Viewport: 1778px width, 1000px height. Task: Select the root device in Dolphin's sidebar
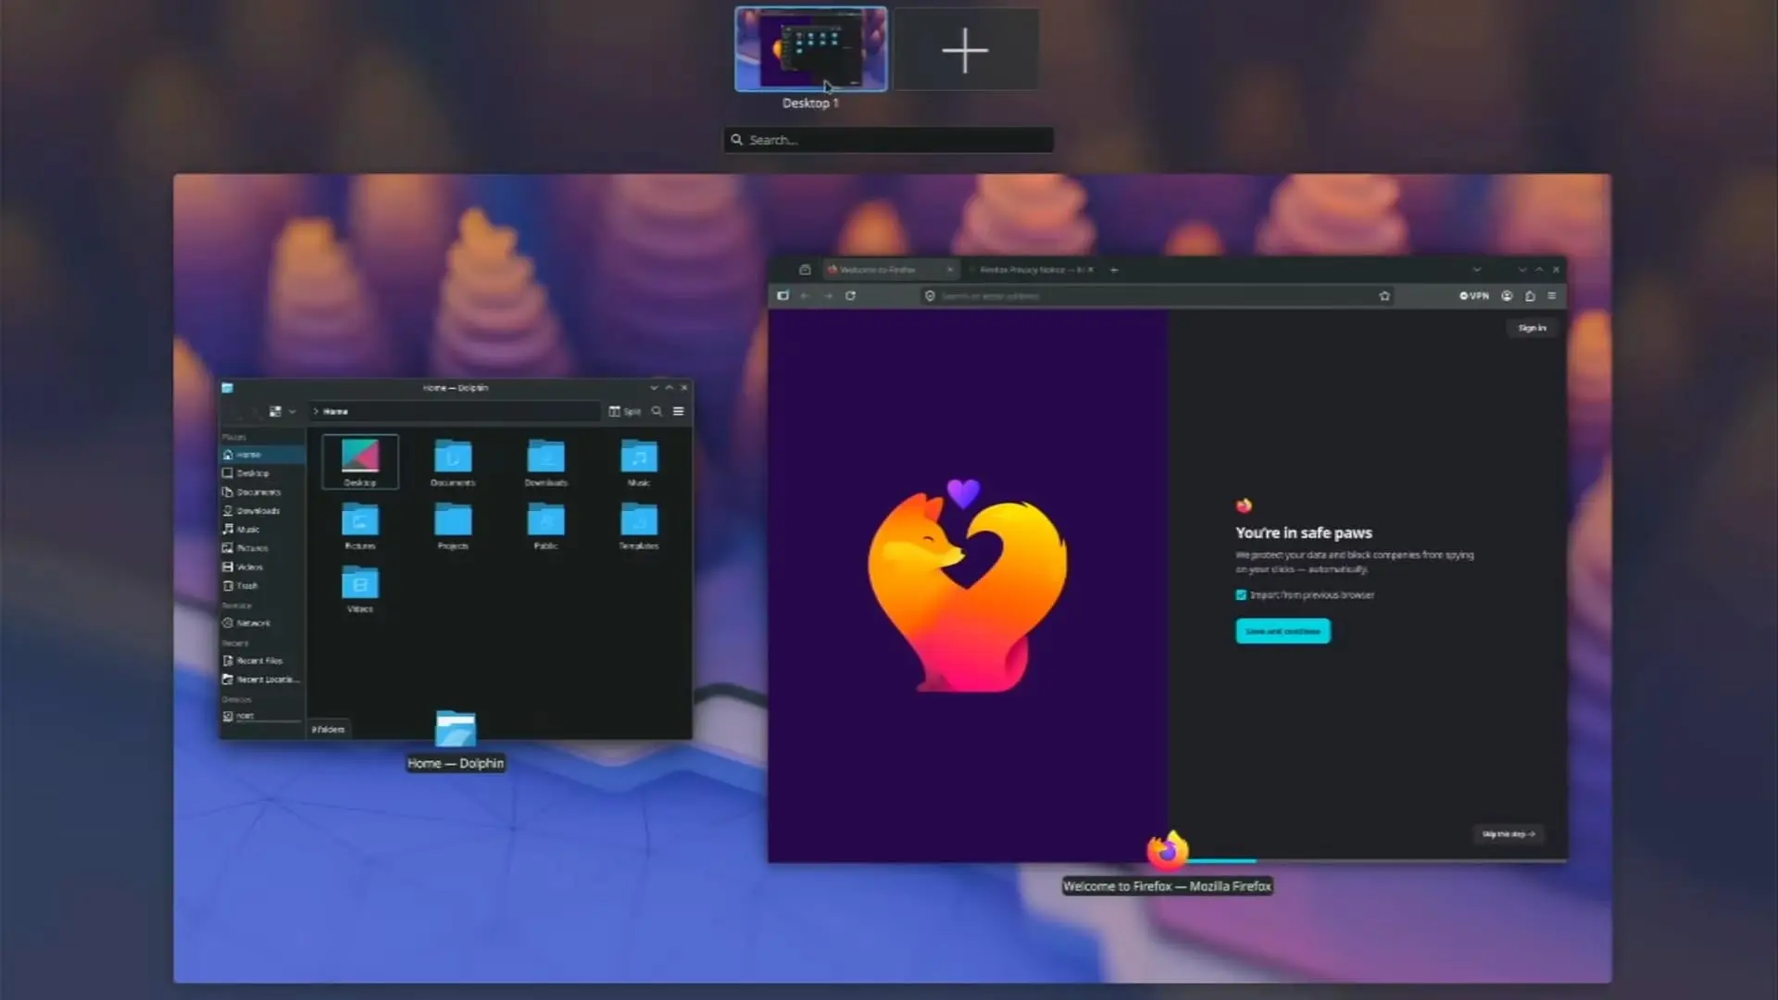(x=262, y=716)
